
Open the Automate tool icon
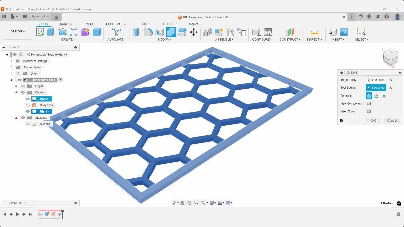116,32
